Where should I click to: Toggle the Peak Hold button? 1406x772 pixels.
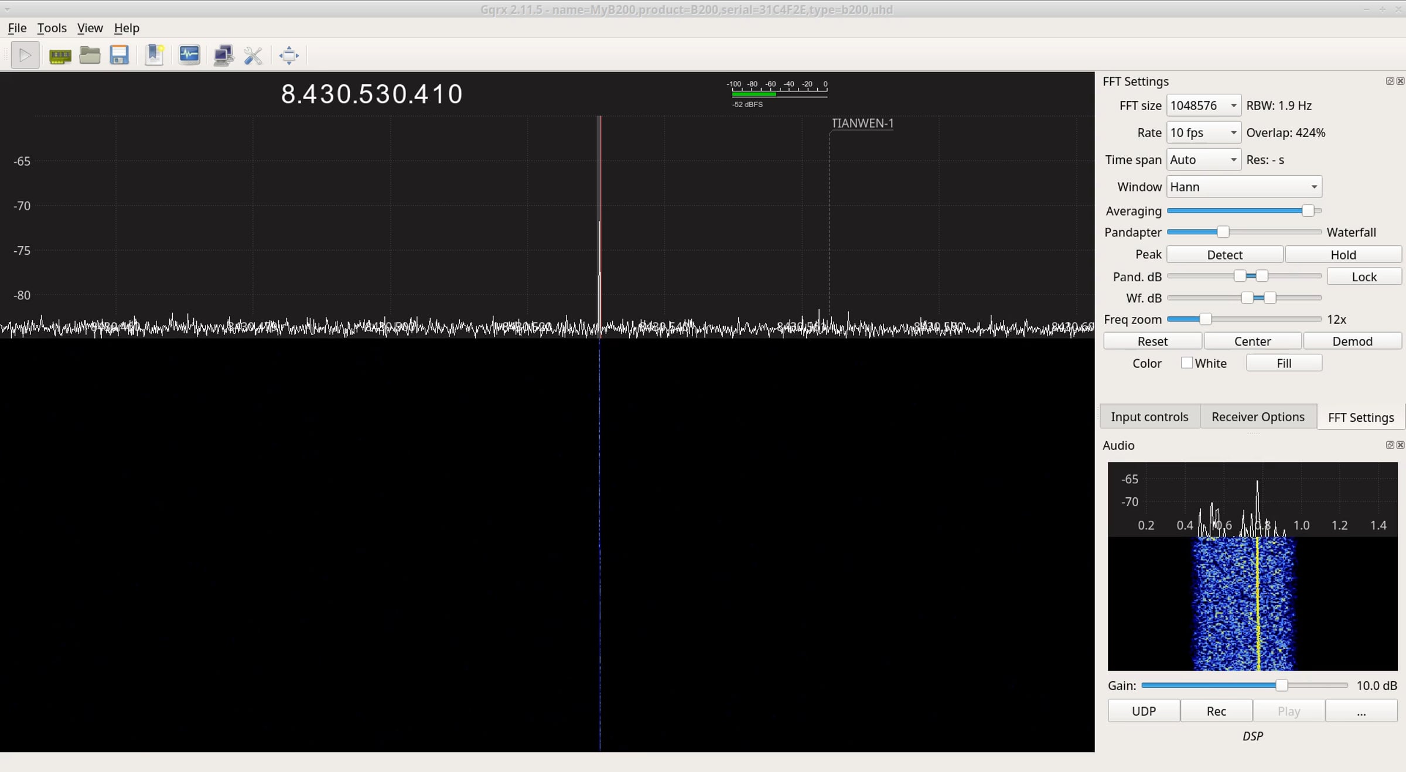pos(1343,254)
